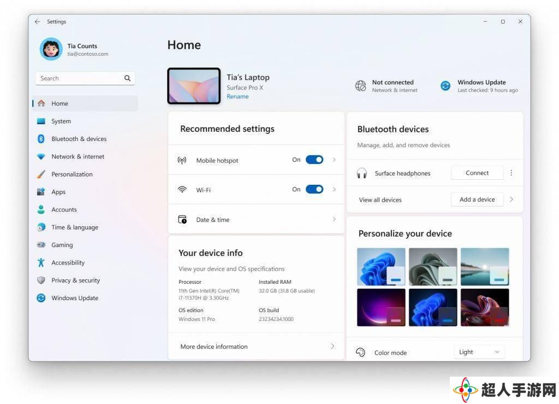Click the Rename link under Tia's Laptop
This screenshot has height=404, width=559.
click(237, 96)
